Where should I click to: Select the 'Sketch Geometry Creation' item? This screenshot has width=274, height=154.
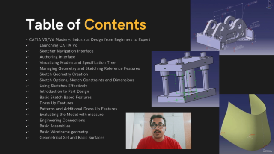pyautogui.click(x=64, y=74)
